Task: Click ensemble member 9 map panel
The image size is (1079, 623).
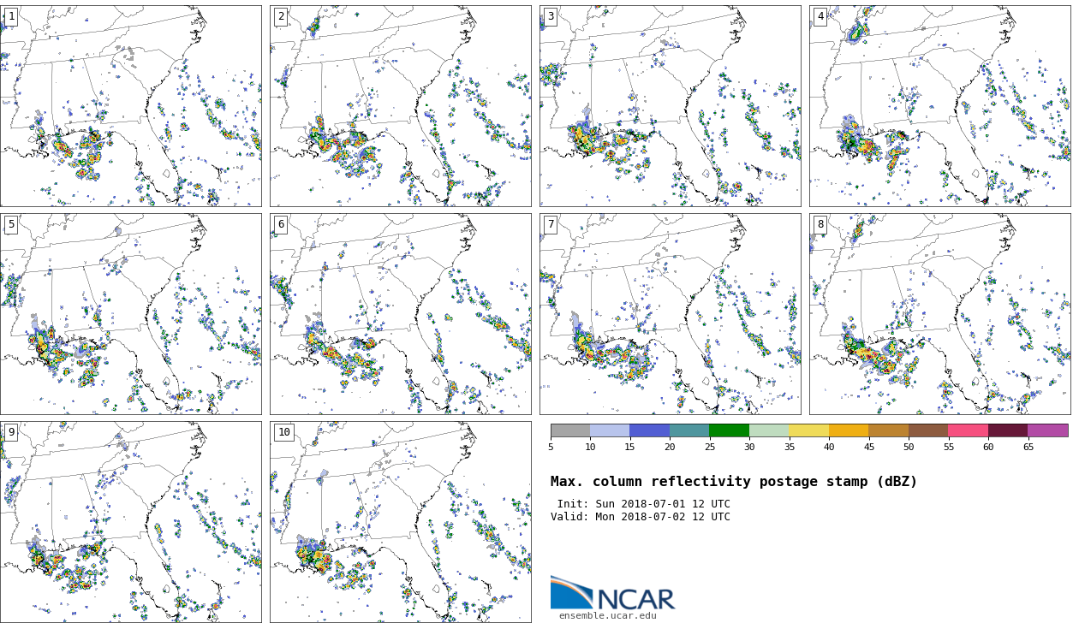Action: coord(131,522)
